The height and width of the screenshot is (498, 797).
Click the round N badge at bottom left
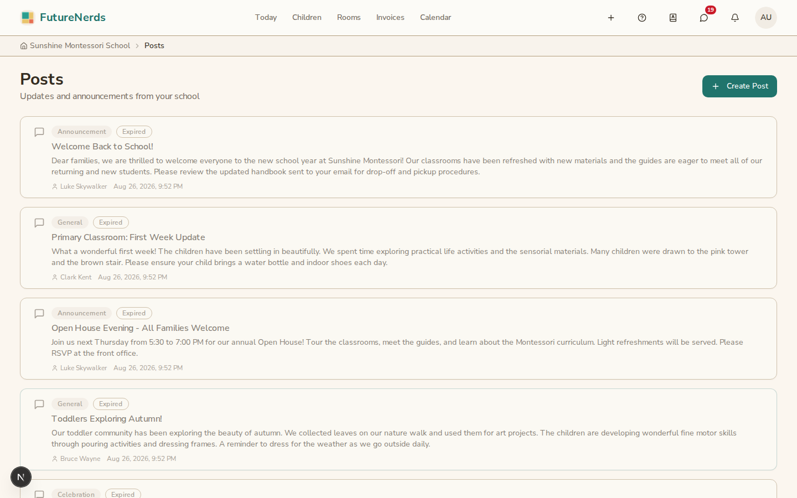point(21,477)
